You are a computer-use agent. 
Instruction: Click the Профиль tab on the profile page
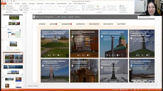42,24
